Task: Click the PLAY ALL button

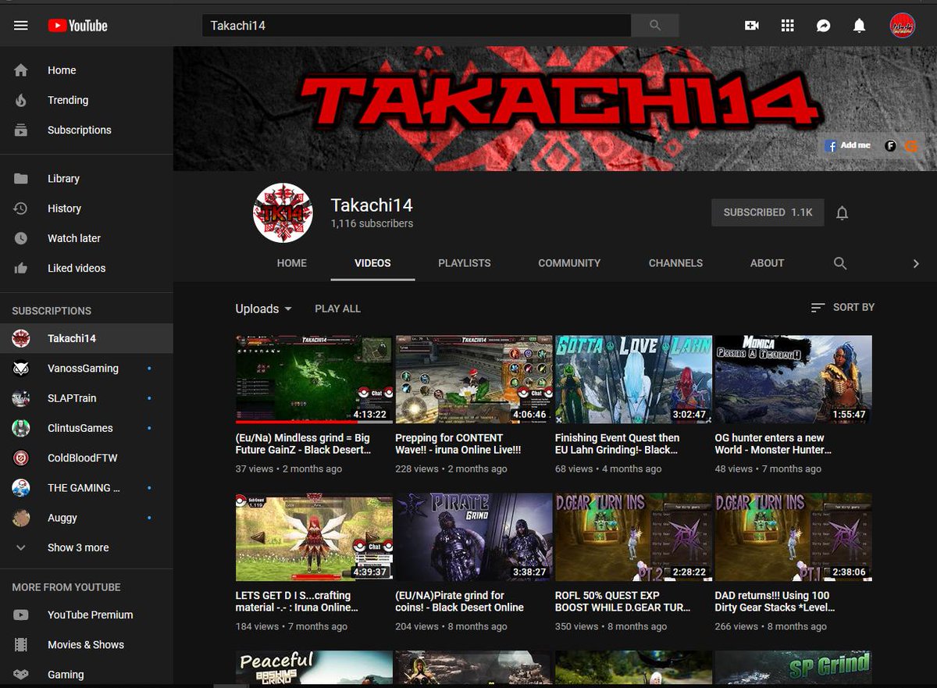Action: (x=337, y=308)
